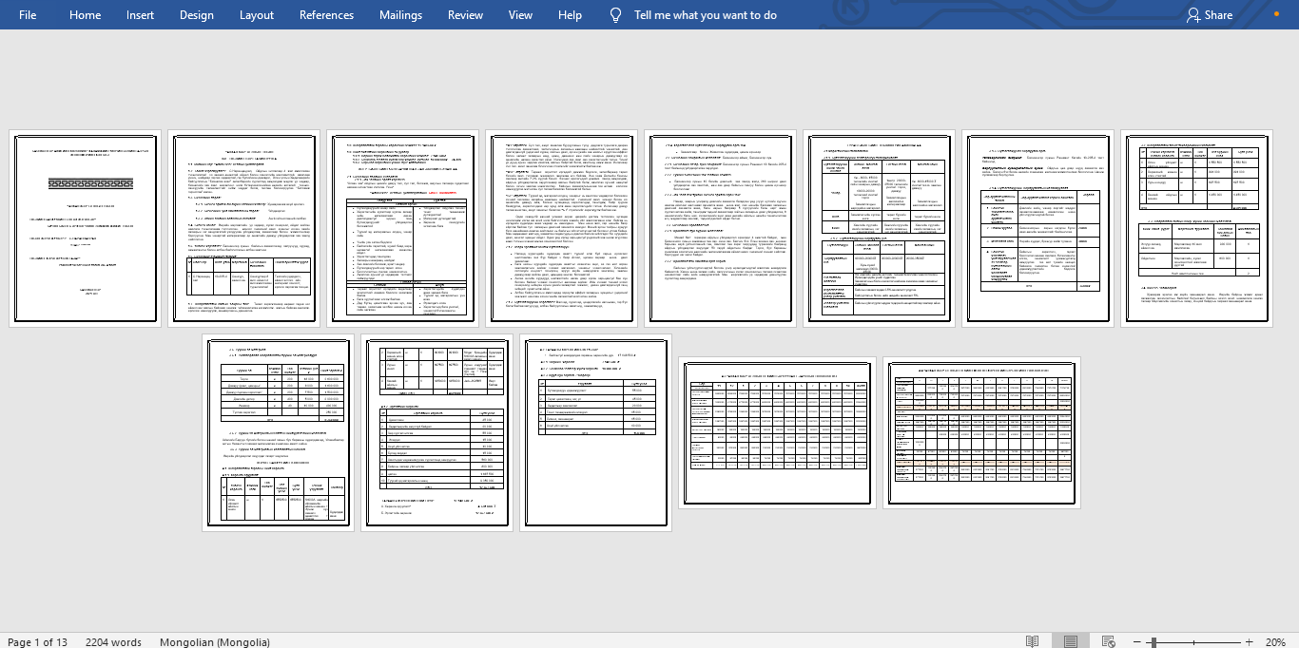Open the Layout ribbon tab
Viewport: 1299px width, 648px height.
point(257,15)
